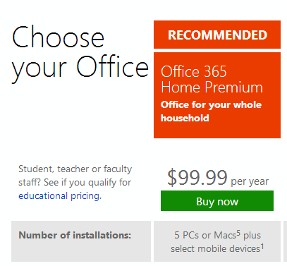This screenshot has width=287, height=266.
Task: Click the partial gray column at right edge
Action: pyautogui.click(x=285, y=241)
